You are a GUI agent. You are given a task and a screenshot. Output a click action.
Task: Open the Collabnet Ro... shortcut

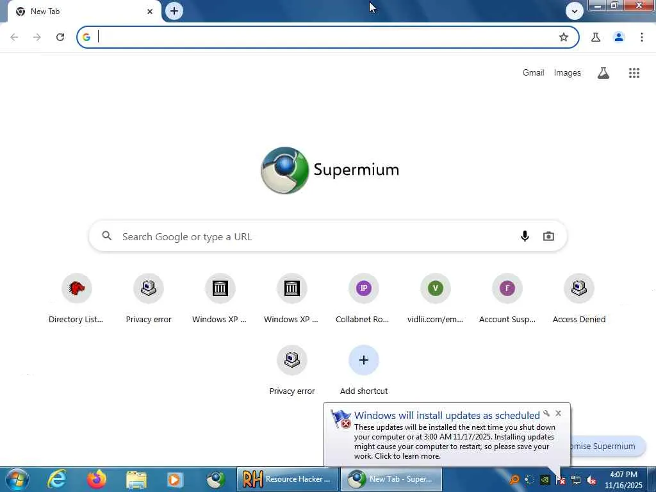(x=363, y=298)
